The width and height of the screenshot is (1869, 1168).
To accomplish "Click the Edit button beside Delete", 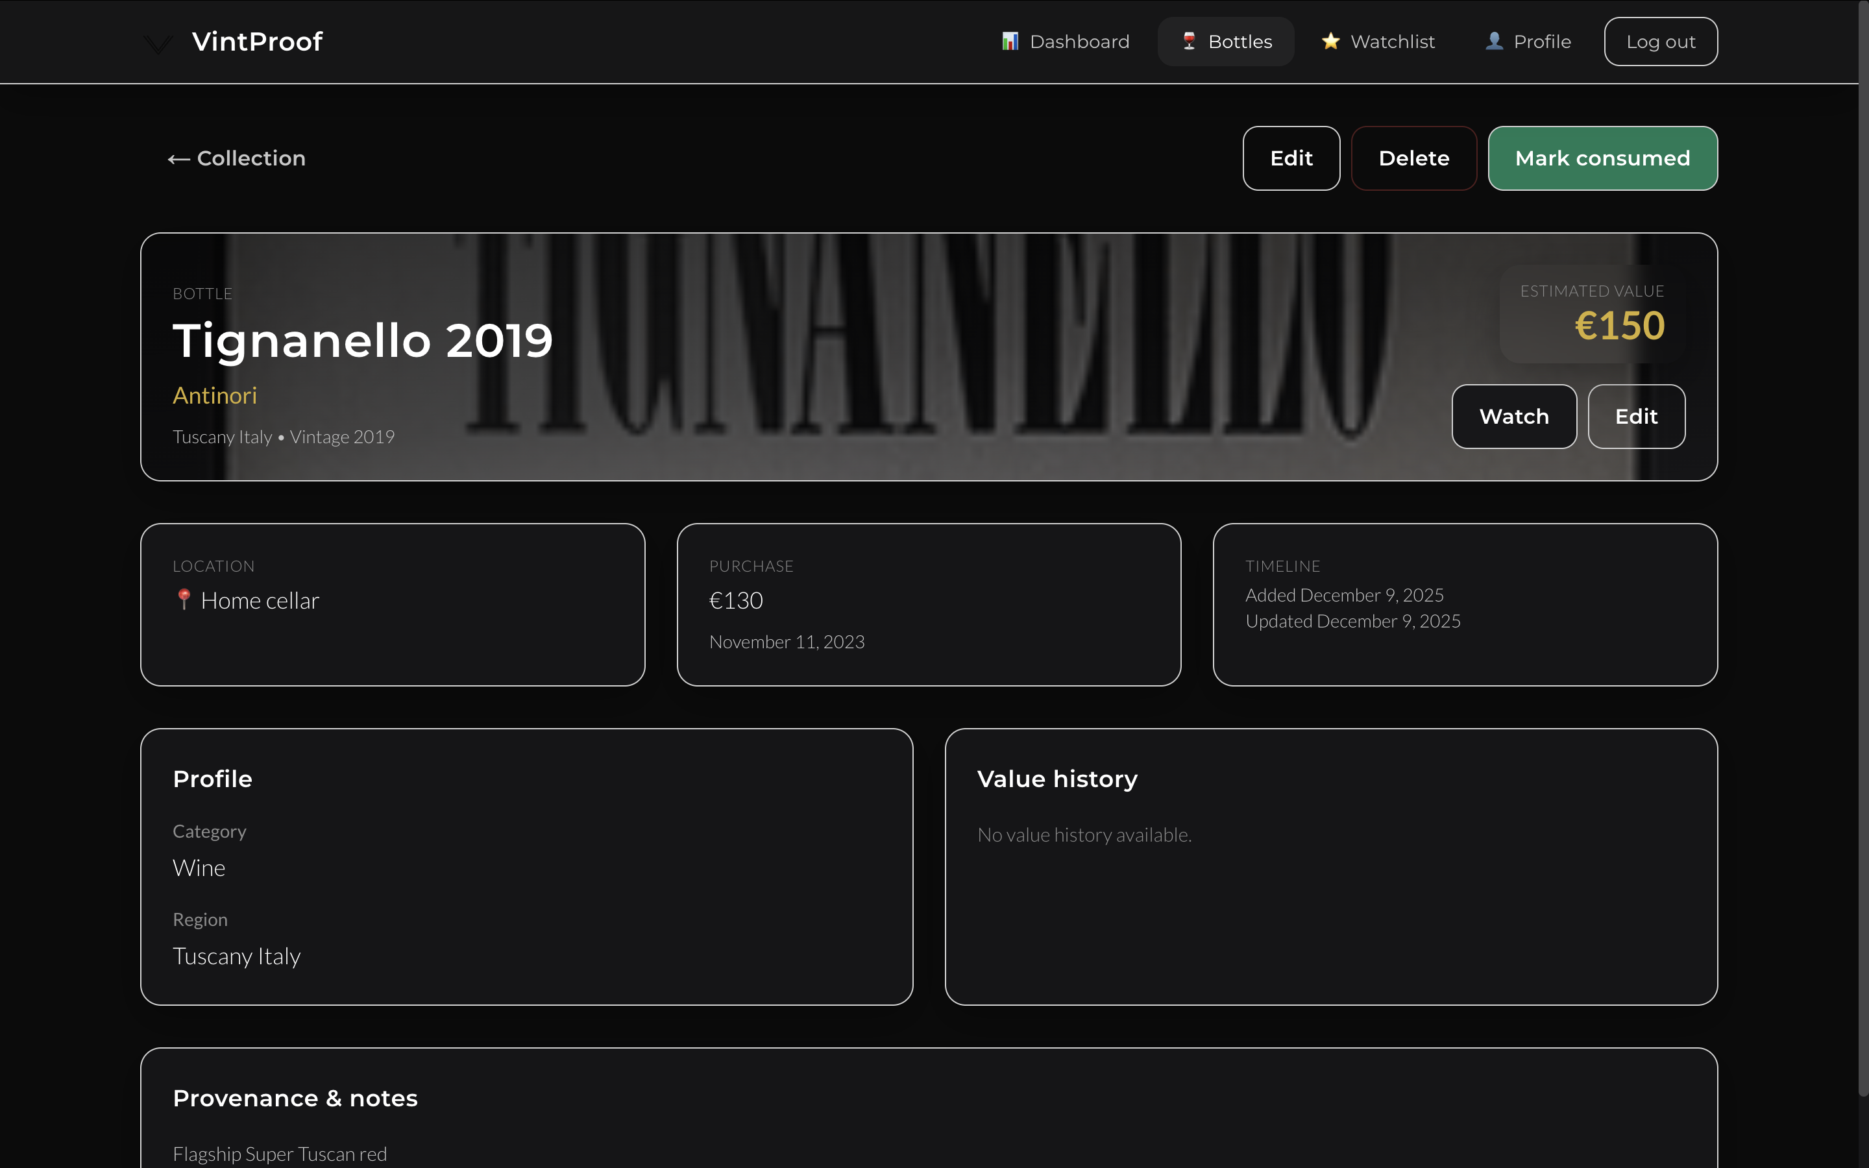I will pyautogui.click(x=1291, y=158).
